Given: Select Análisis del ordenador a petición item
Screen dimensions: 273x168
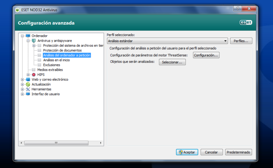Looking at the screenshot, I should [x=67, y=55].
